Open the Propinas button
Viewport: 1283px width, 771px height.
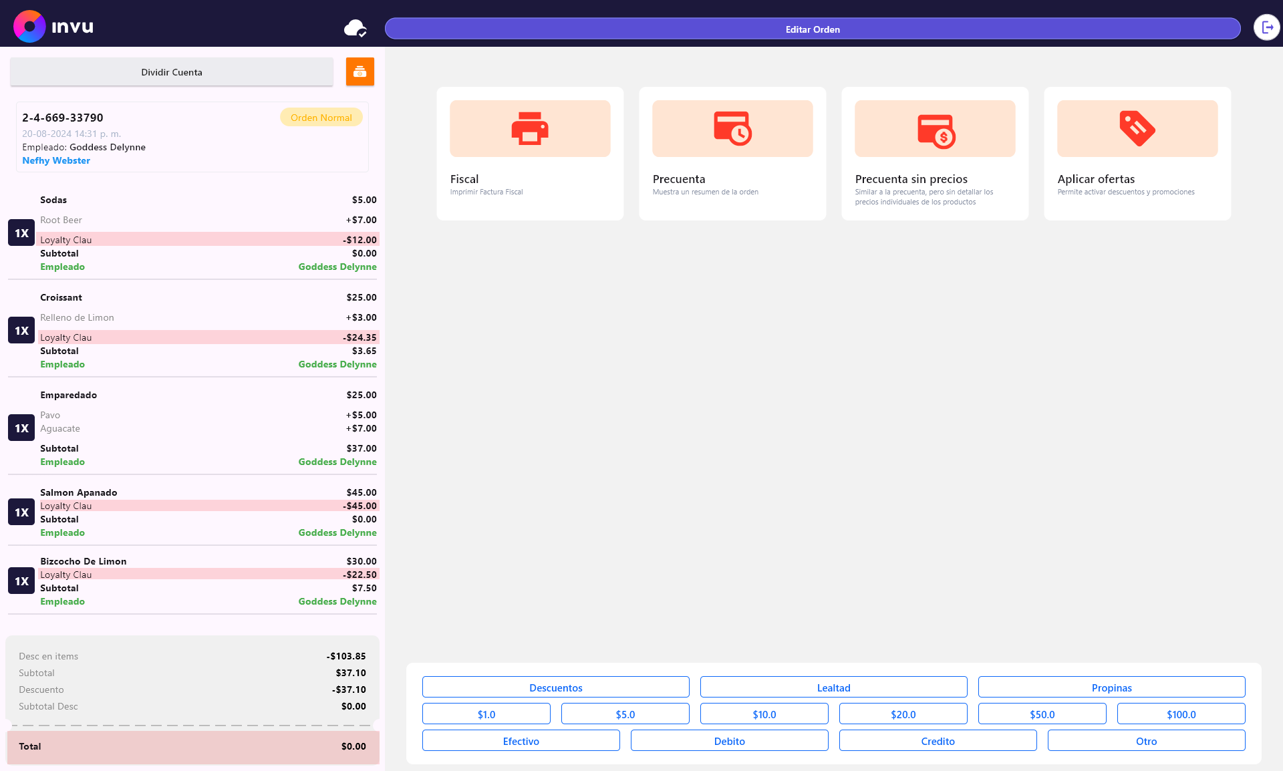tap(1111, 687)
